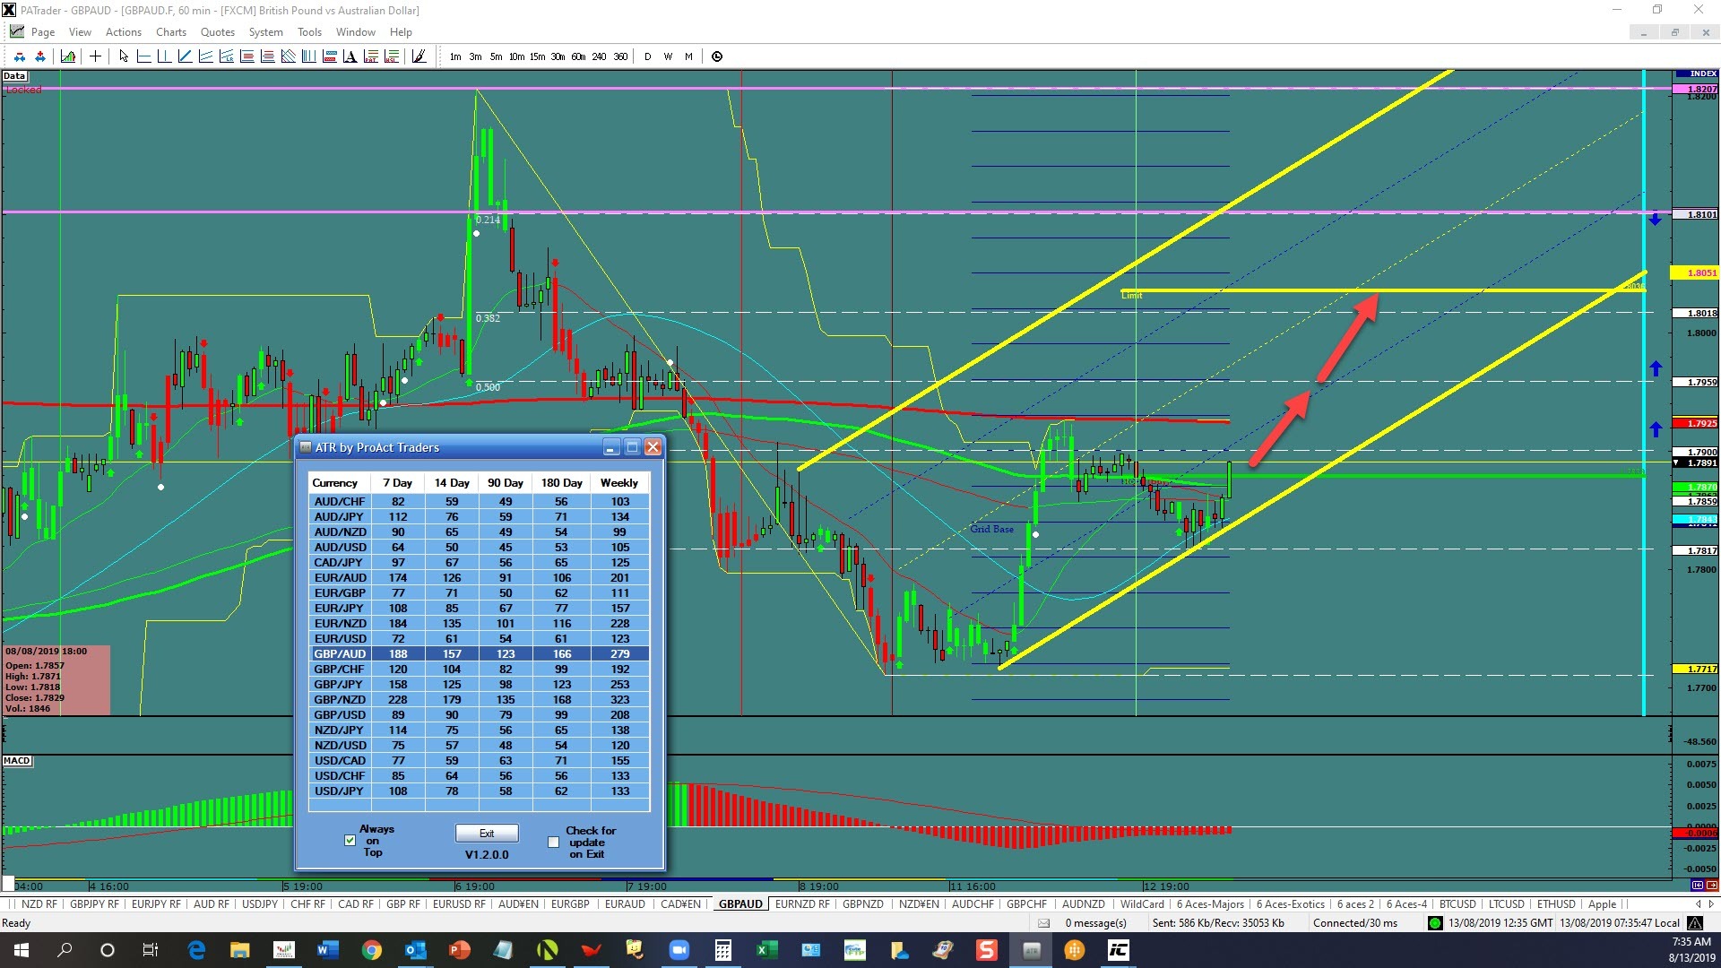This screenshot has width=1721, height=968.
Task: Open the Window menu
Action: pyautogui.click(x=356, y=32)
